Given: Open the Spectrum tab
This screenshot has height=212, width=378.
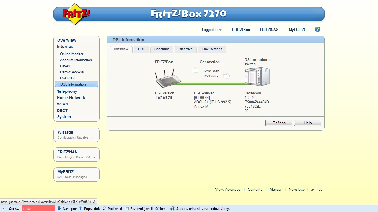Looking at the screenshot, I should pyautogui.click(x=162, y=49).
